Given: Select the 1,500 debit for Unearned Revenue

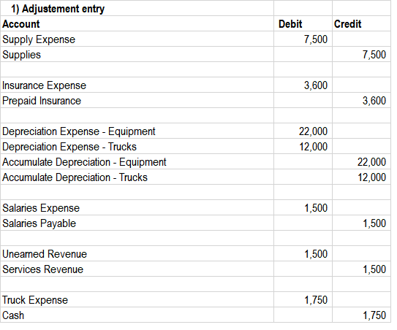Looking at the screenshot, I should (303, 254).
